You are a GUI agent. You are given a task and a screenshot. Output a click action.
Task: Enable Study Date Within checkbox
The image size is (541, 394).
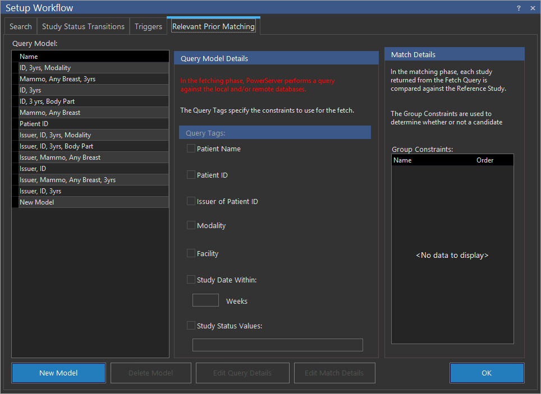coord(191,280)
